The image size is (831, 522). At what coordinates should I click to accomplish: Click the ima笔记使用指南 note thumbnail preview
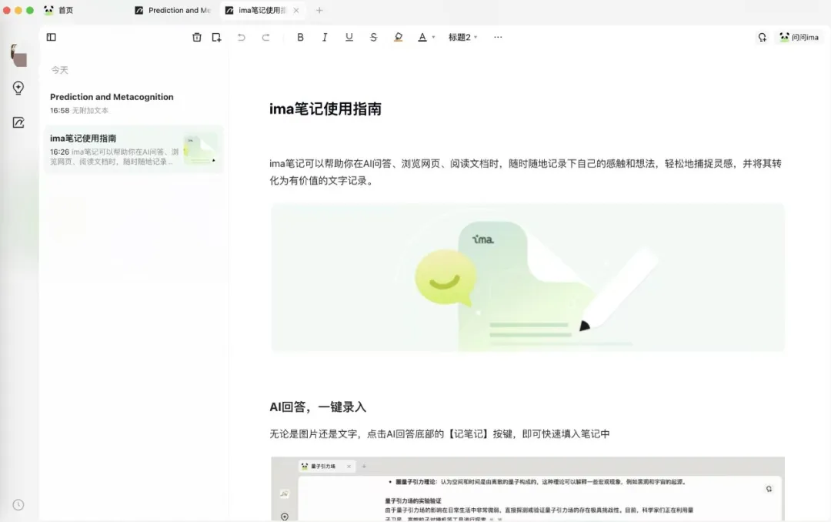pyautogui.click(x=200, y=149)
